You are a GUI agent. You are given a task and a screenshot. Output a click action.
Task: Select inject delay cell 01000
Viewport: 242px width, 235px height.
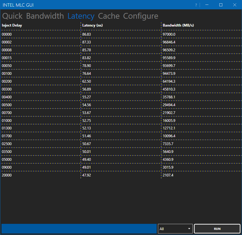(7, 121)
